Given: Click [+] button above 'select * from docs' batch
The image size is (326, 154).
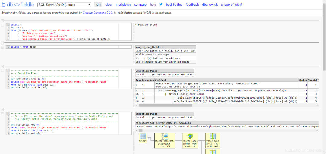Looking at the screenshot, I should (2, 42).
